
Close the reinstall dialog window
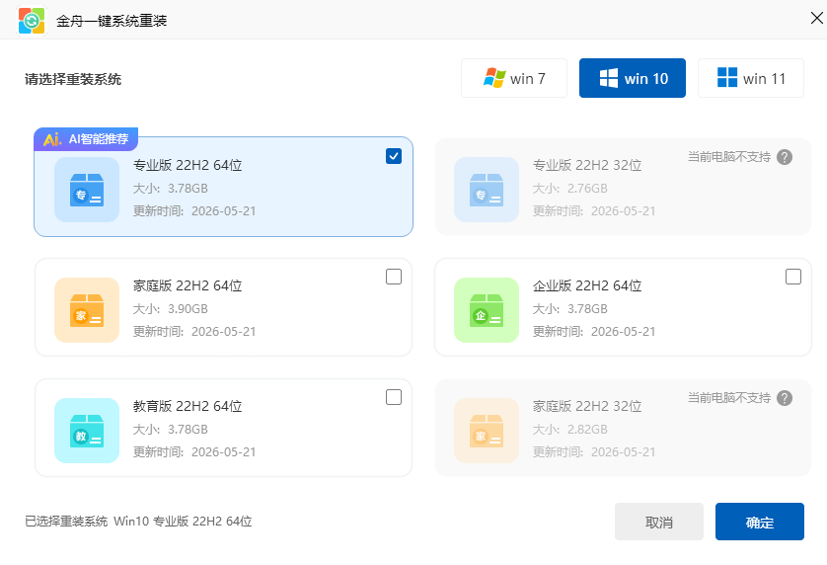pos(816,18)
